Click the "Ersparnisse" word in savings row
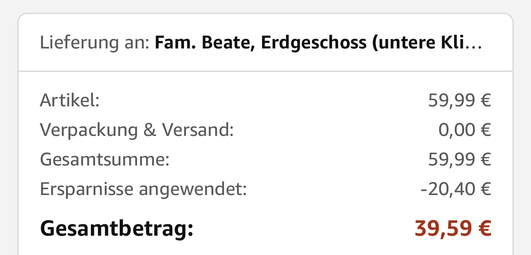Viewport: 531px width, 255px height. pos(86,189)
